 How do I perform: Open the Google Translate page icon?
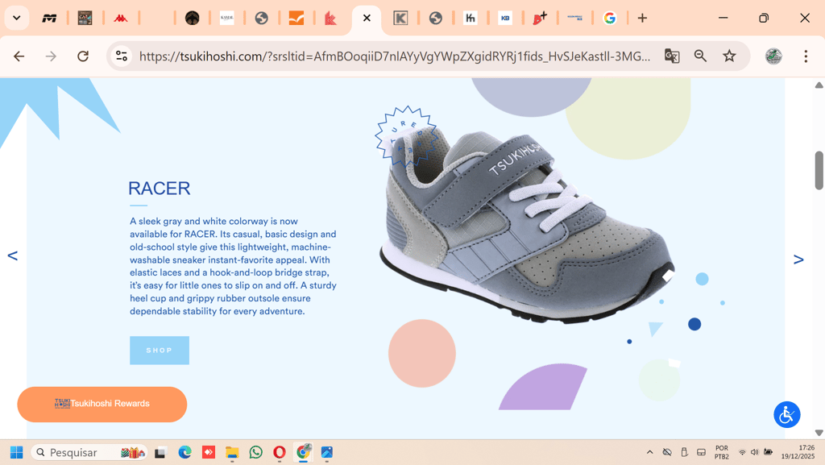pyautogui.click(x=672, y=56)
